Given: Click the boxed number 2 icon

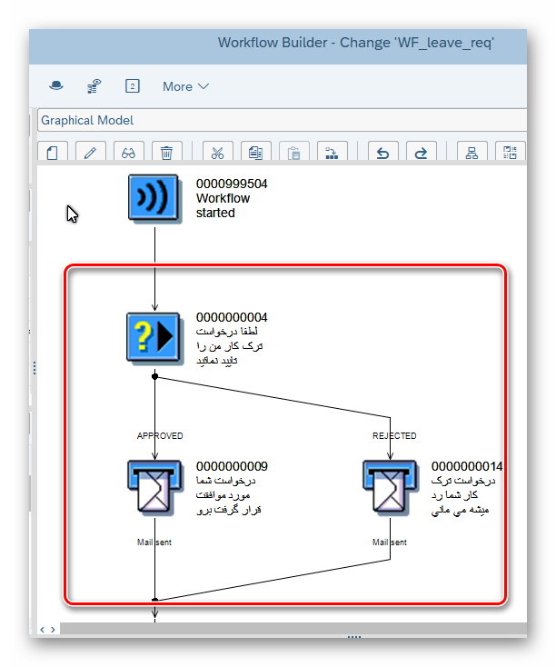Looking at the screenshot, I should [133, 86].
